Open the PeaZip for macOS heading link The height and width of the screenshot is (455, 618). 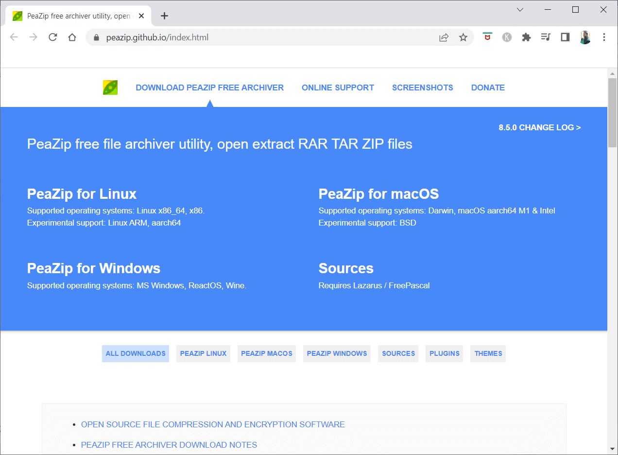378,194
